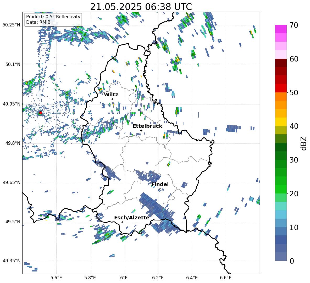The image size is (310, 283).
Task: Click the Findel station cross marker
Action: 160,189
